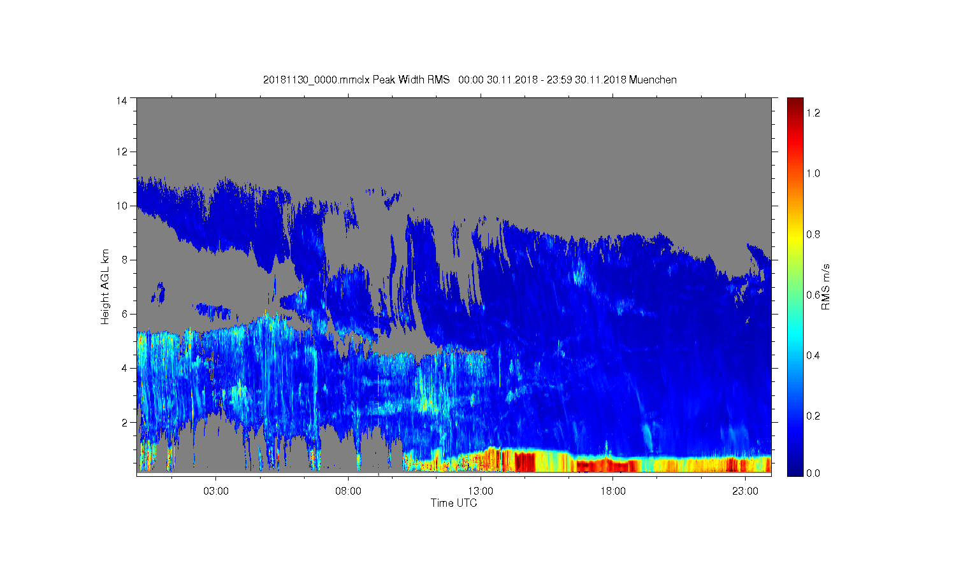Click the 0.2 colorbar tick value
This screenshot has height=573, width=956.
click(813, 416)
